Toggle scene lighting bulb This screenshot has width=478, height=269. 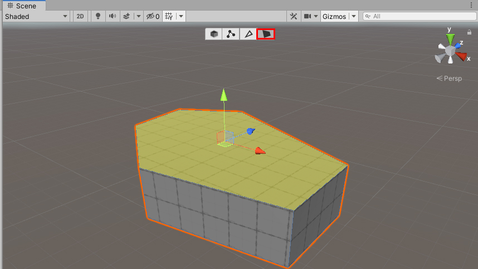(x=98, y=16)
